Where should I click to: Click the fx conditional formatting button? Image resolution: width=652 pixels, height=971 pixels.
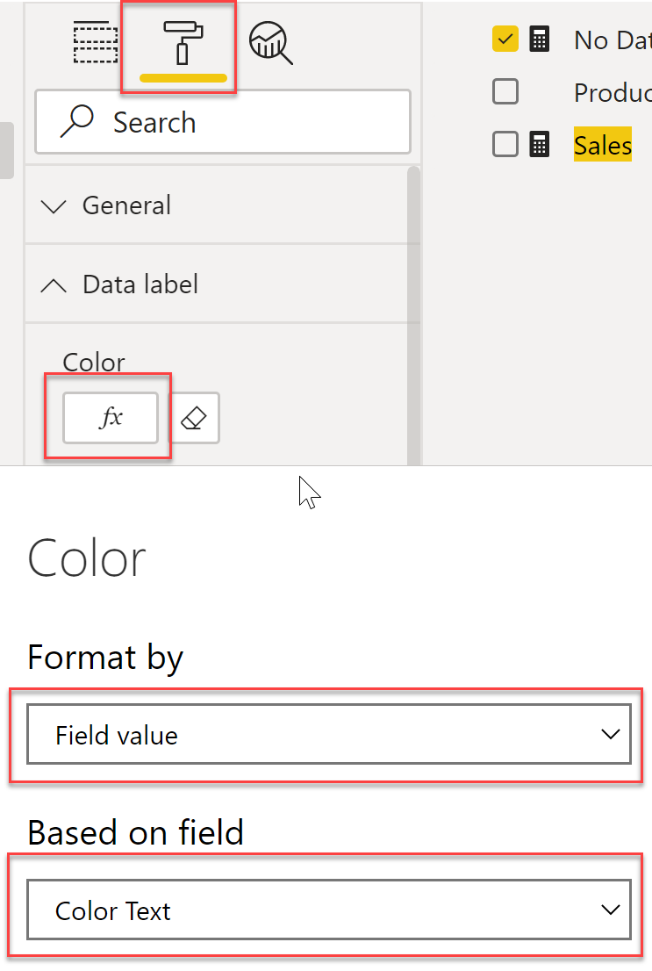[110, 418]
